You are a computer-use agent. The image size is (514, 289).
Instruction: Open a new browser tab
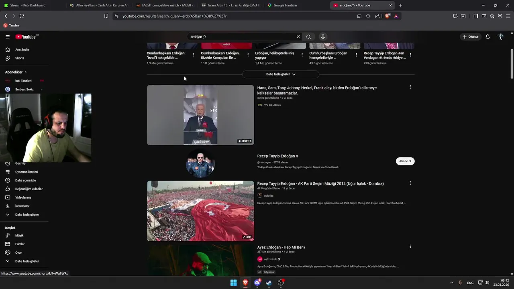click(x=400, y=5)
